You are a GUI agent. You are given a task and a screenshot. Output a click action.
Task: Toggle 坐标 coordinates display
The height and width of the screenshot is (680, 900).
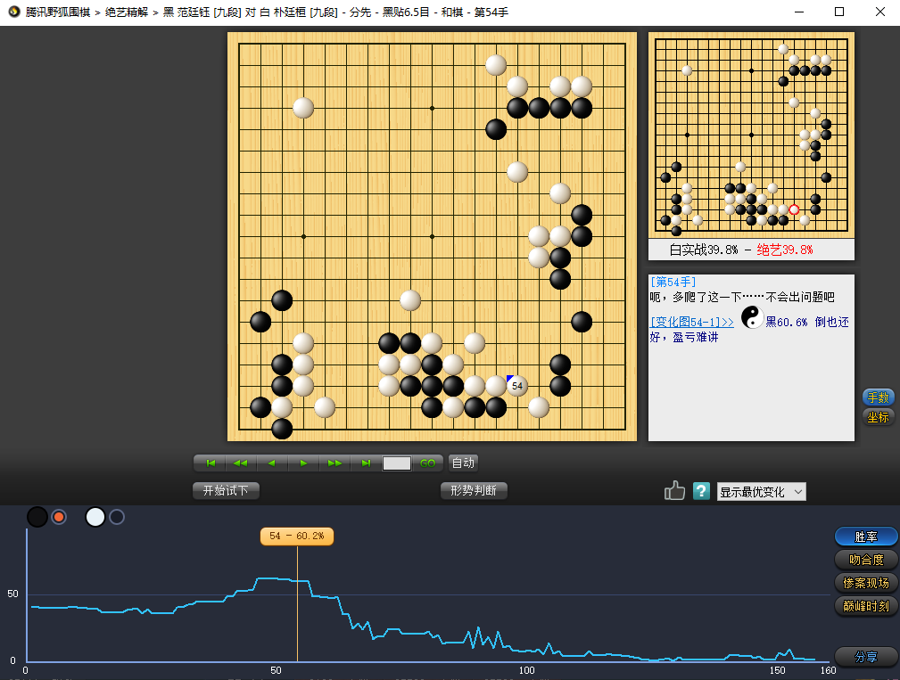pyautogui.click(x=878, y=416)
